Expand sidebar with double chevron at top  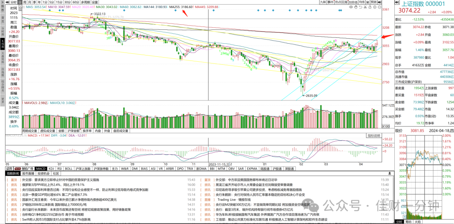coord(3,2)
